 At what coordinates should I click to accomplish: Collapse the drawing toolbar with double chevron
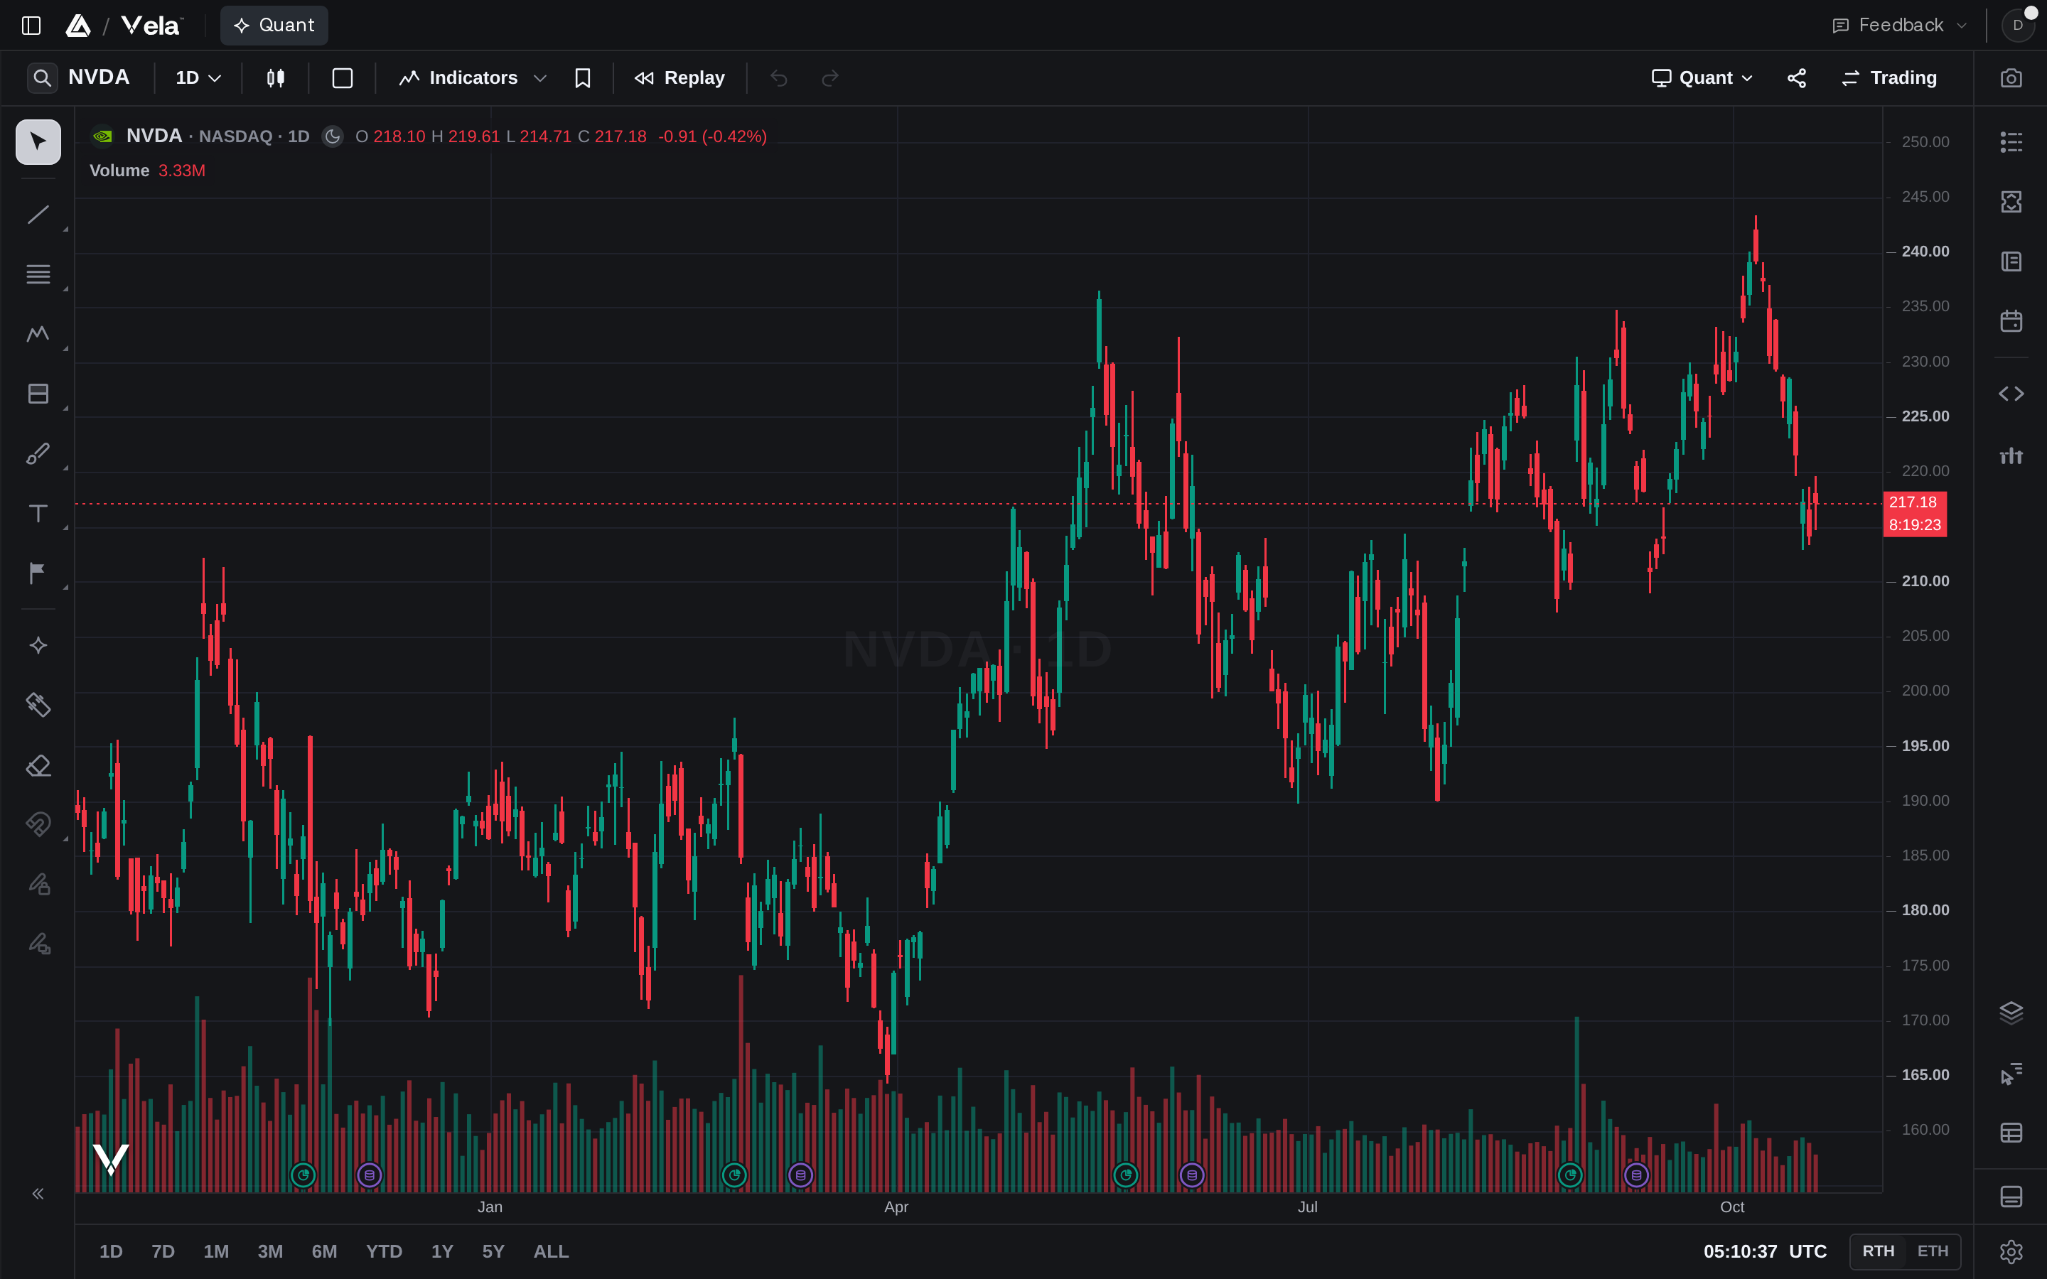click(x=38, y=1194)
